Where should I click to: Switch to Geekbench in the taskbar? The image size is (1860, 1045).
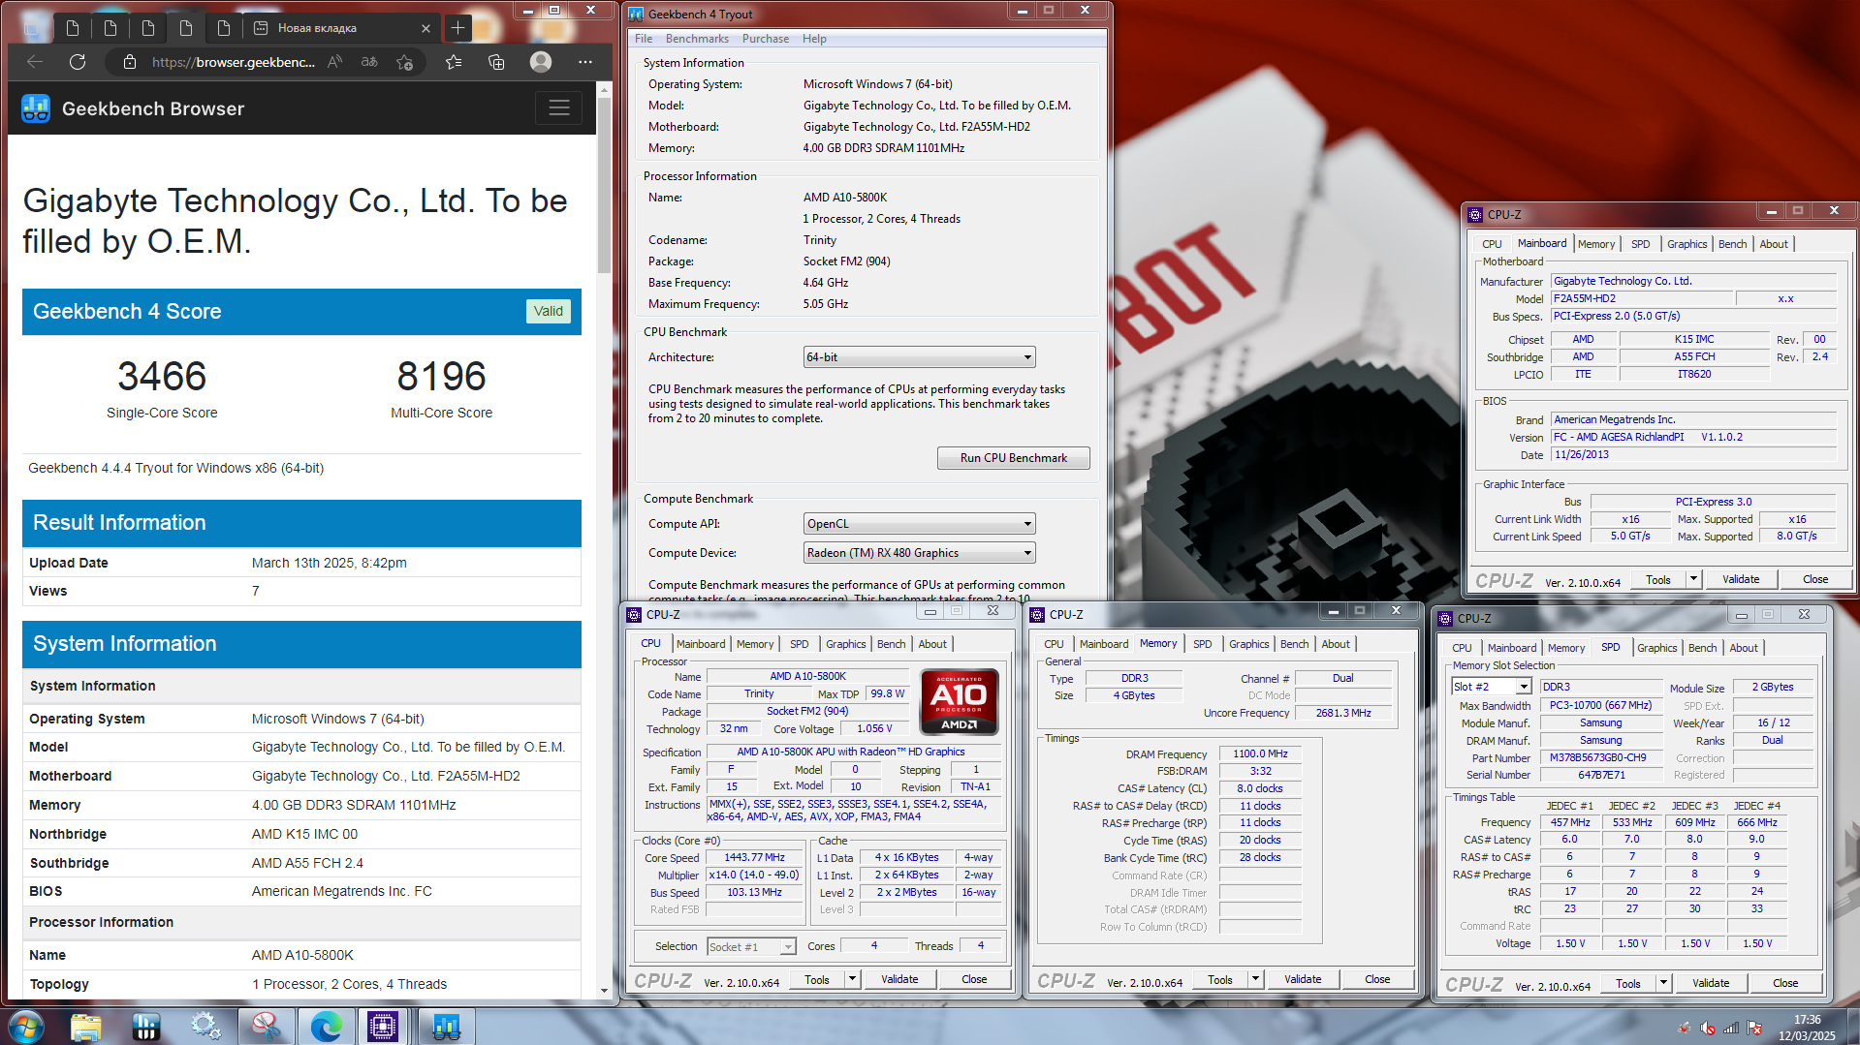point(446,1026)
